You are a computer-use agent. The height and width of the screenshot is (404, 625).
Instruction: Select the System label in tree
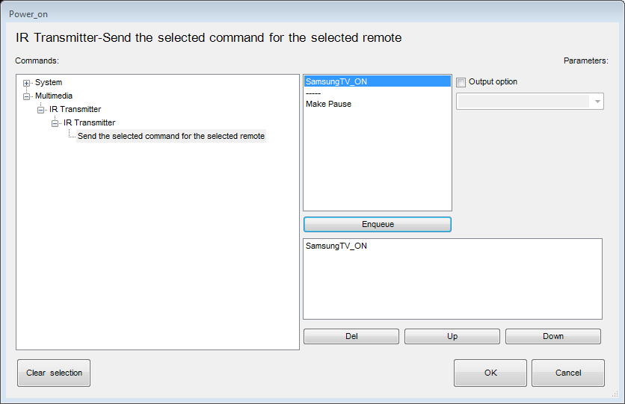point(49,82)
